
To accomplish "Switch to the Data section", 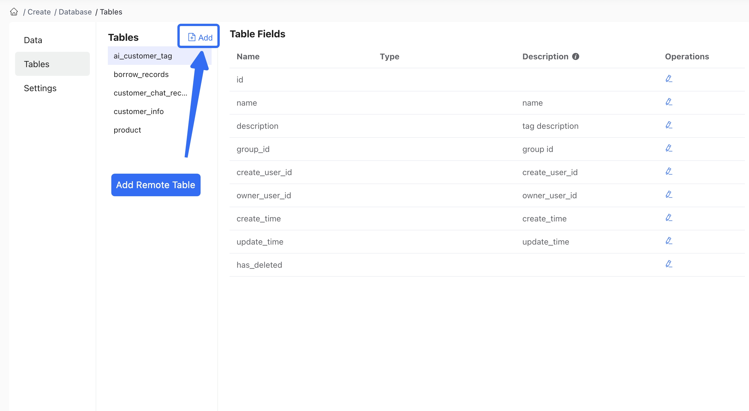I will click(x=52, y=40).
